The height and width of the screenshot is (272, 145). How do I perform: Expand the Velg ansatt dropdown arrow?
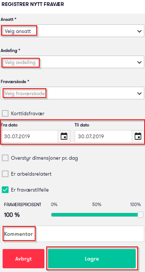(x=139, y=31)
